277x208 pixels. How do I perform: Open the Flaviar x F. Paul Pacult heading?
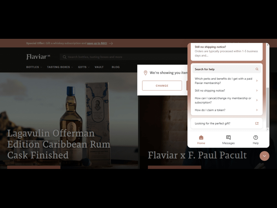pyautogui.click(x=197, y=155)
